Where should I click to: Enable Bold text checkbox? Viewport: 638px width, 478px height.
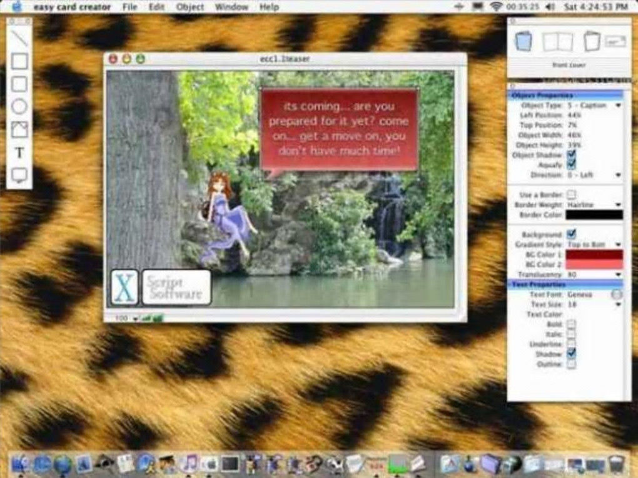571,324
